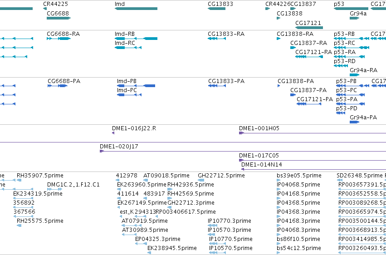Viewport: 386px width, 255px height.
Task: Open the EK263960.5prime EST label
Action: coord(142,185)
